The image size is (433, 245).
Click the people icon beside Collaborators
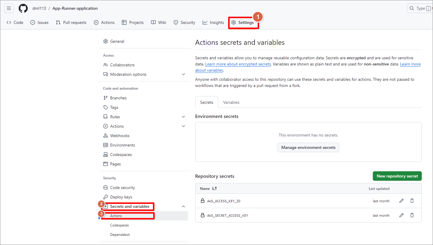point(106,65)
